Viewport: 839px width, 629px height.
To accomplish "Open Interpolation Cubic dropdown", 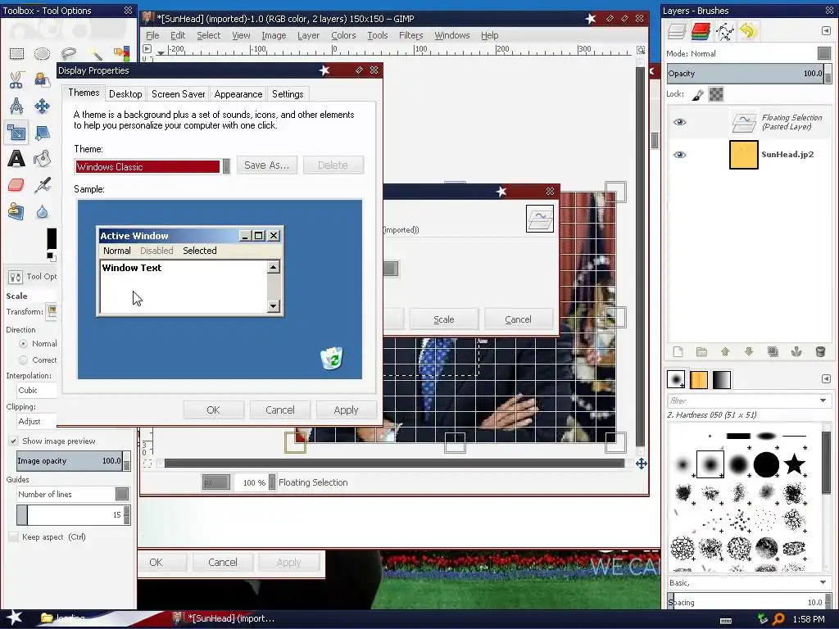I will pyautogui.click(x=36, y=391).
